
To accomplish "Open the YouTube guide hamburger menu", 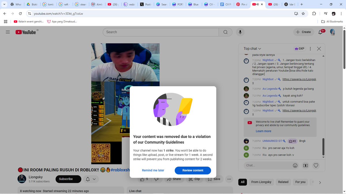I will click(8, 32).
